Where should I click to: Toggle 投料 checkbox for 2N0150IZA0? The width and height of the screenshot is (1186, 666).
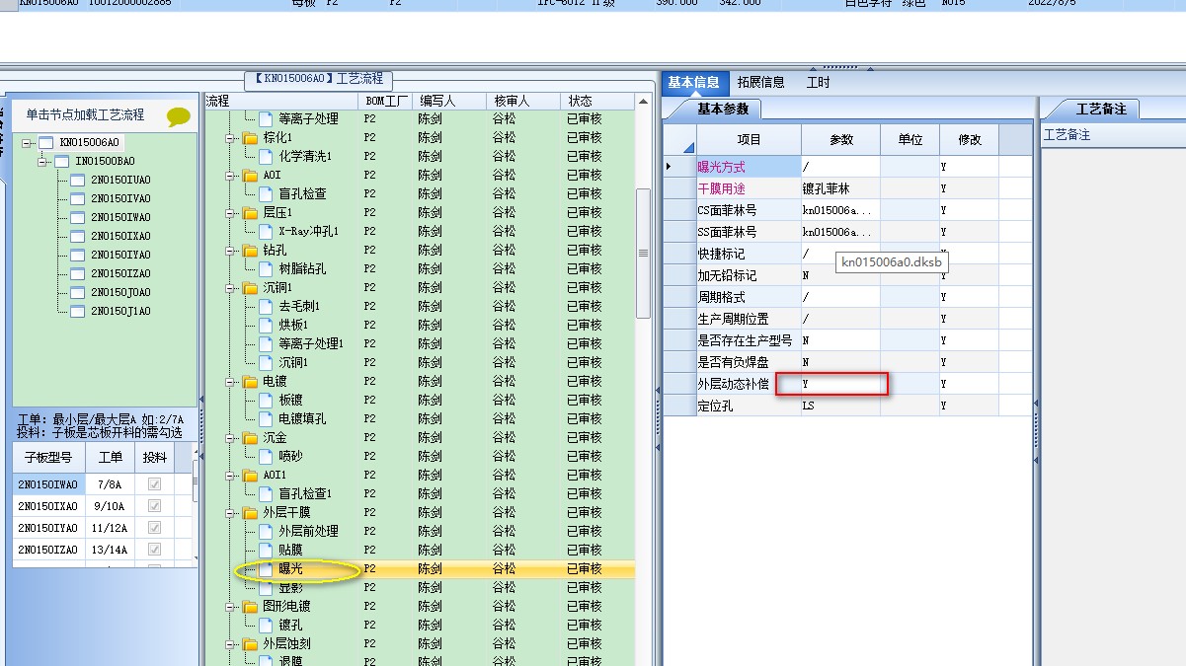click(154, 549)
